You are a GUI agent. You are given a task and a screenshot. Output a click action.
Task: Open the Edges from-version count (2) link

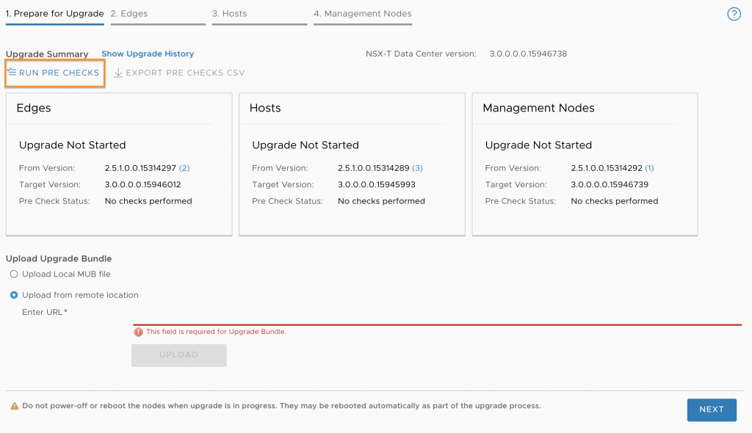(184, 168)
